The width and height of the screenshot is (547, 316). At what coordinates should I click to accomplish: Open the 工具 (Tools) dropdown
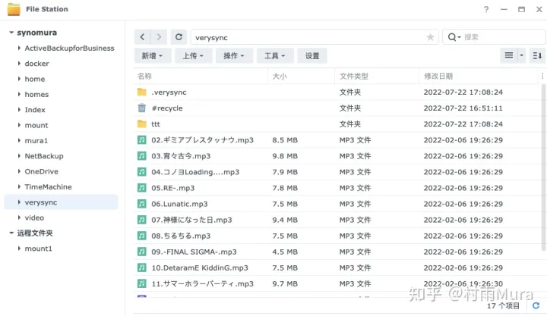(x=275, y=55)
